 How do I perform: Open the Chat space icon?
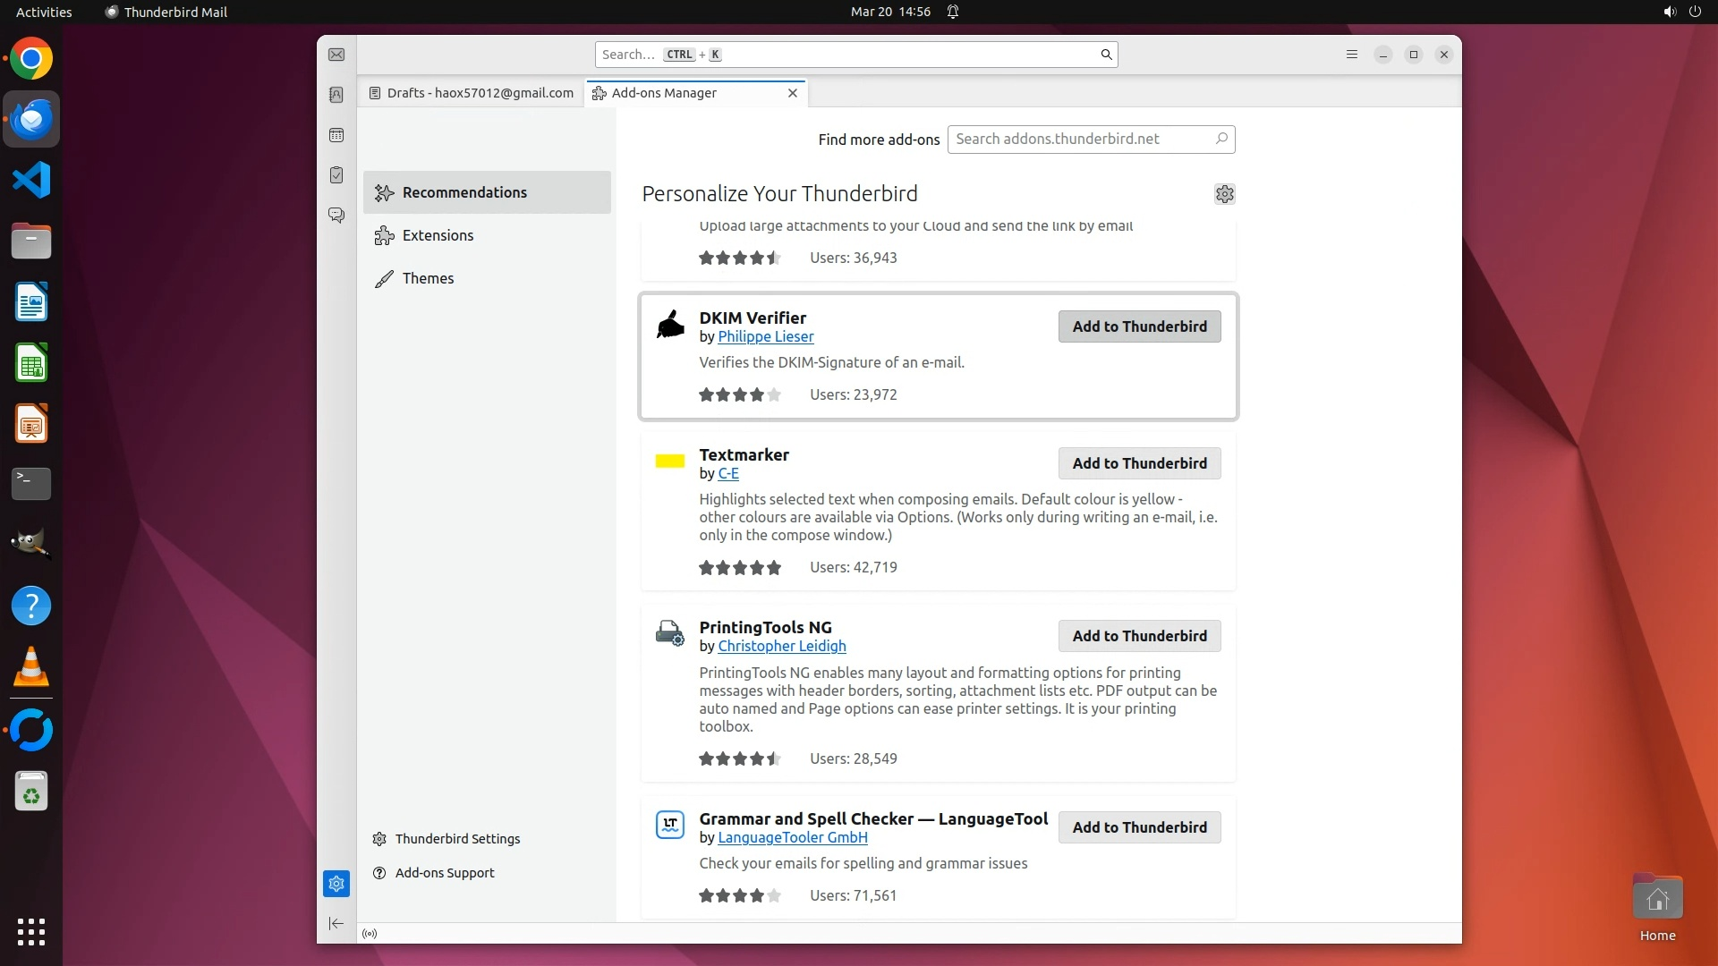point(336,216)
